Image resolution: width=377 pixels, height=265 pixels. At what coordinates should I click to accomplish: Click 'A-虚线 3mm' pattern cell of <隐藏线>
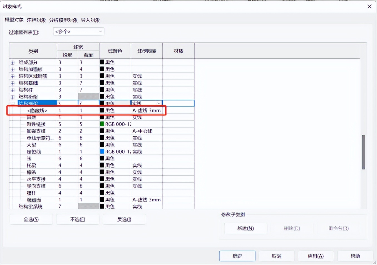pyautogui.click(x=147, y=110)
